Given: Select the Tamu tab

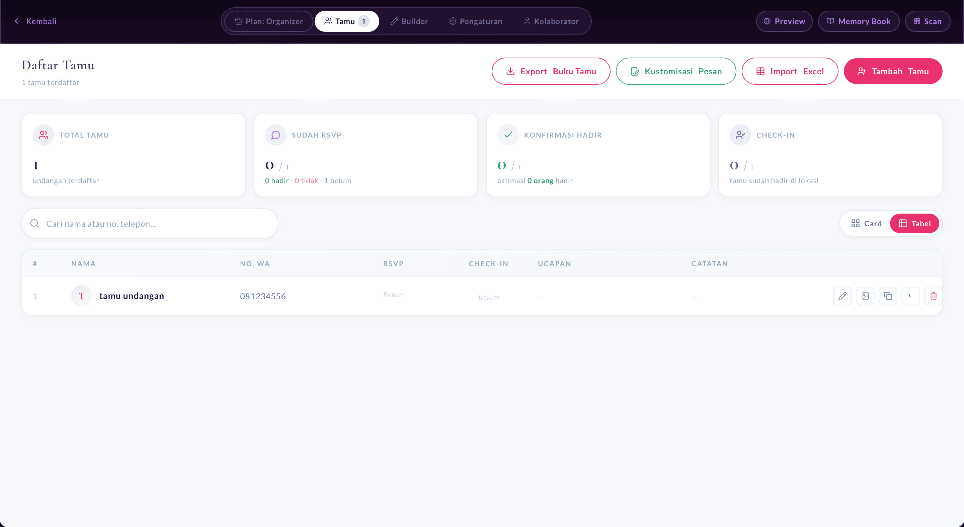Looking at the screenshot, I should pyautogui.click(x=347, y=21).
